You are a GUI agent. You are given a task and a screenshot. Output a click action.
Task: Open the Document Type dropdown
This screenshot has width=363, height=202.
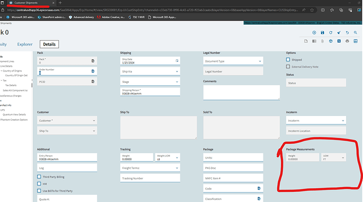coord(233,61)
